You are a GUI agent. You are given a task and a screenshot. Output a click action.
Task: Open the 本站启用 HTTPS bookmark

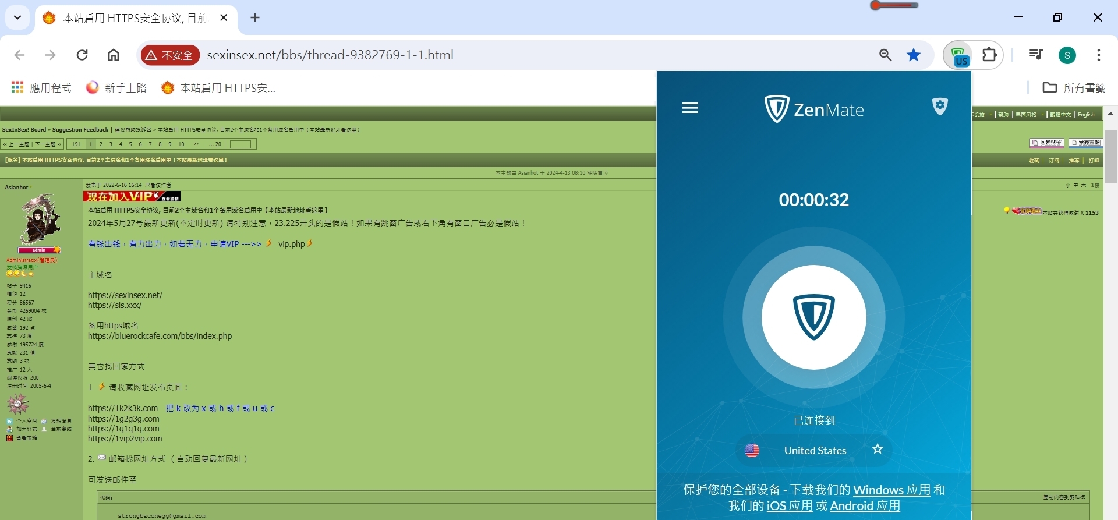[218, 87]
